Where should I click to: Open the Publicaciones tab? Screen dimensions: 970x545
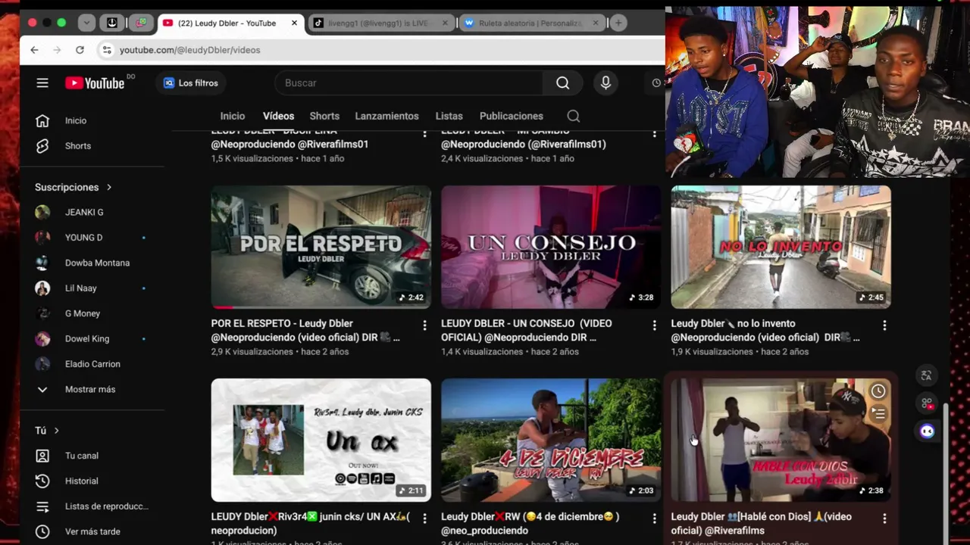512,116
